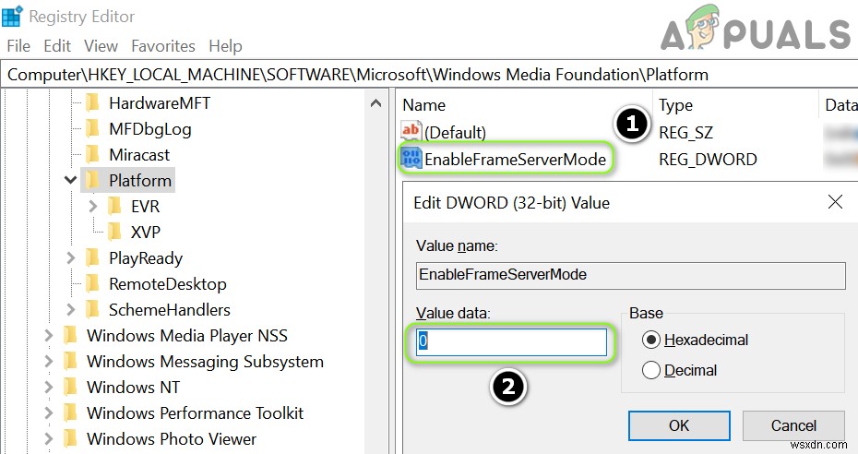Select the (Default) value name
858x454 pixels.
coord(455,132)
